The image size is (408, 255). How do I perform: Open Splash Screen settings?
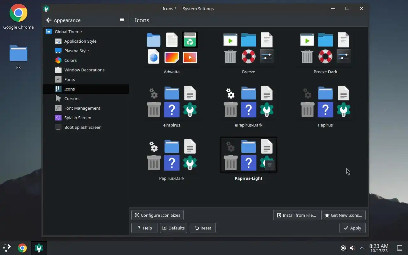coord(86,118)
